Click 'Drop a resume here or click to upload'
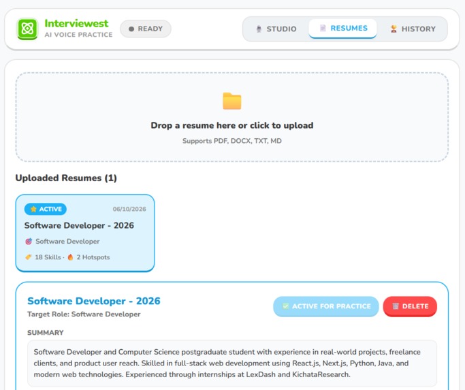Image resolution: width=465 pixels, height=390 pixels. [232, 125]
